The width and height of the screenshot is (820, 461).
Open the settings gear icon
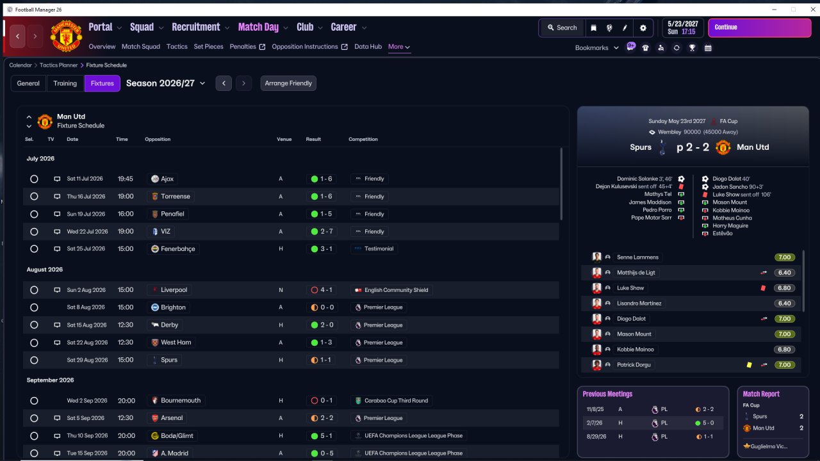[x=643, y=28]
